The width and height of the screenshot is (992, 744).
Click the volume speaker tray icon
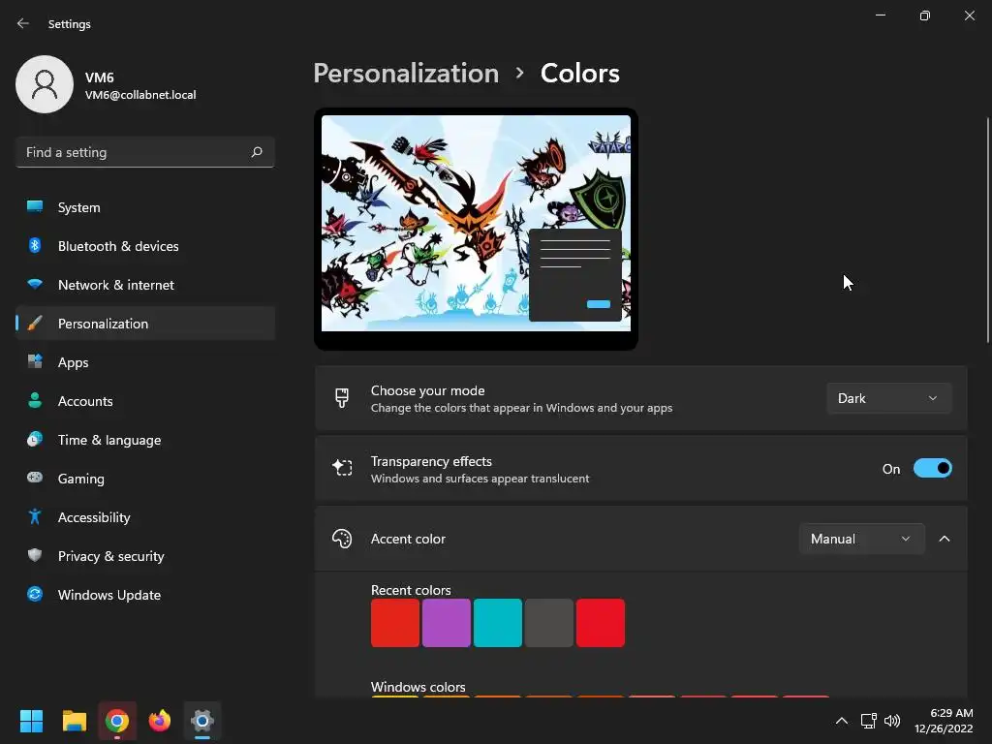892,721
